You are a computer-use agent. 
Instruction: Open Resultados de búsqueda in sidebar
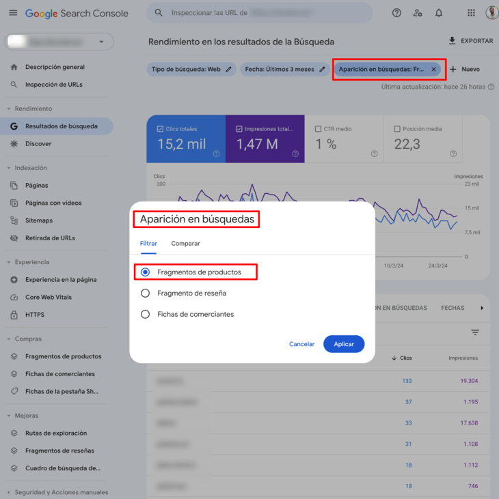click(57, 126)
